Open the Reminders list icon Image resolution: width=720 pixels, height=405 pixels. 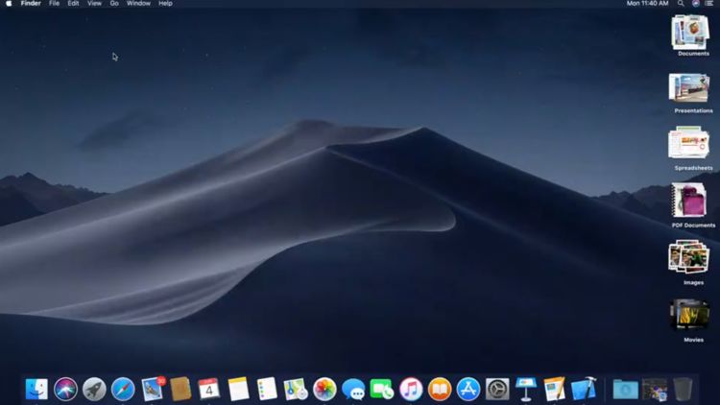267,390
